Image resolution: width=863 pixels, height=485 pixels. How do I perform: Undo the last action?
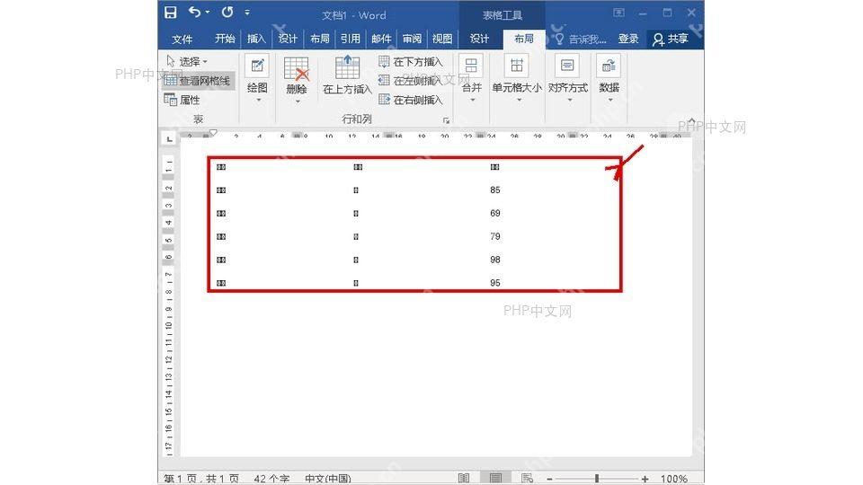(194, 12)
